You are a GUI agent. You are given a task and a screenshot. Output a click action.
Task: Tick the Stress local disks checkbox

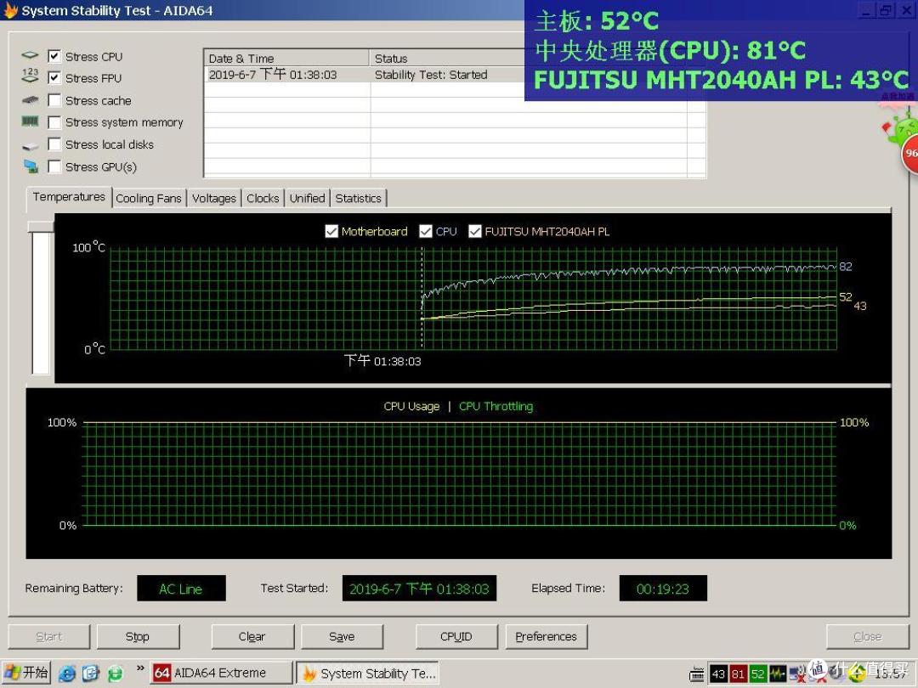(54, 144)
